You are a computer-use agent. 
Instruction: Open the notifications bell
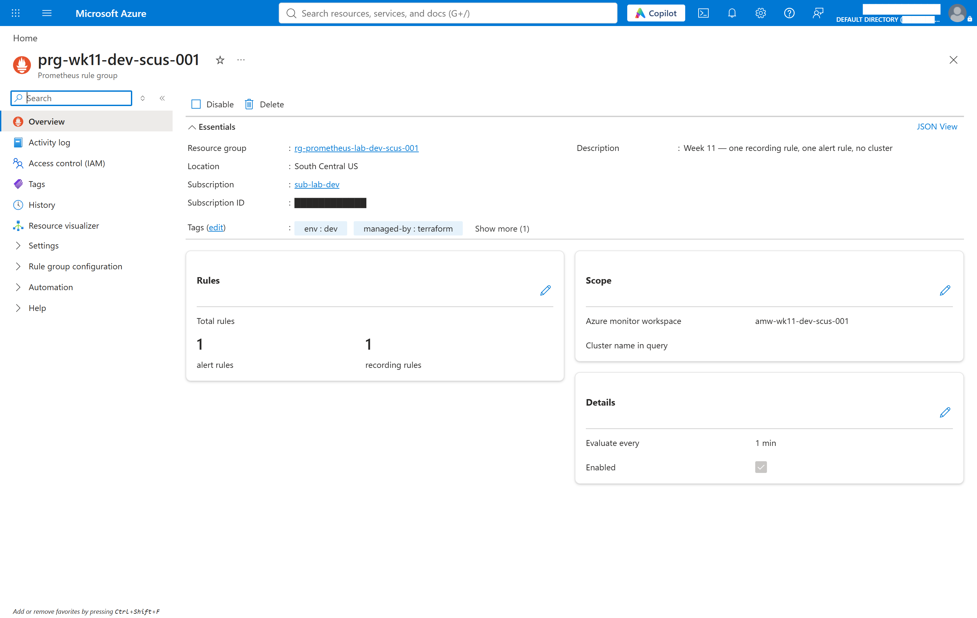731,13
